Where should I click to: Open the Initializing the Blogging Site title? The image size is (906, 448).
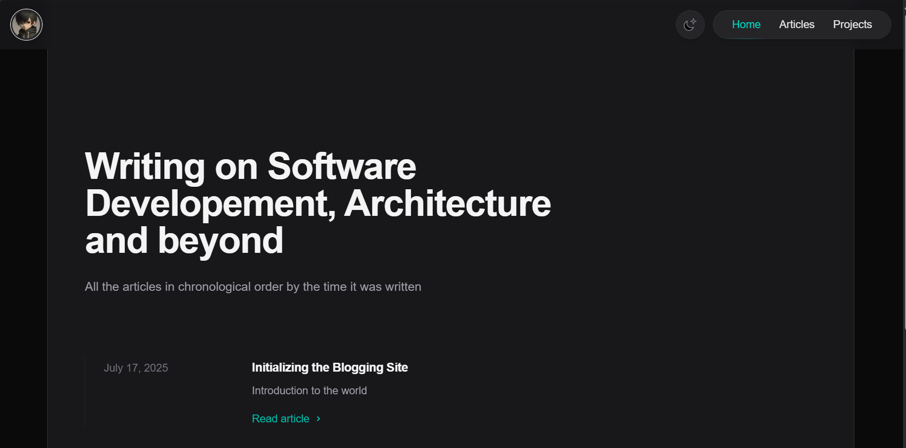[x=330, y=368]
